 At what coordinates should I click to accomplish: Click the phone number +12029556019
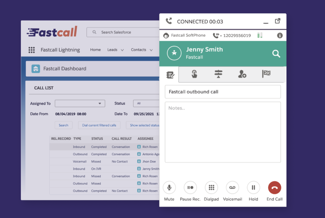(235, 36)
